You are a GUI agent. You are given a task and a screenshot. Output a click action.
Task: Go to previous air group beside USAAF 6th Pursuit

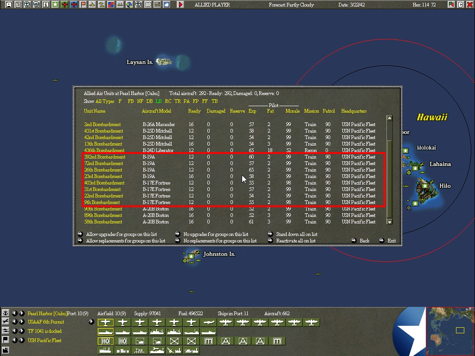(14, 322)
